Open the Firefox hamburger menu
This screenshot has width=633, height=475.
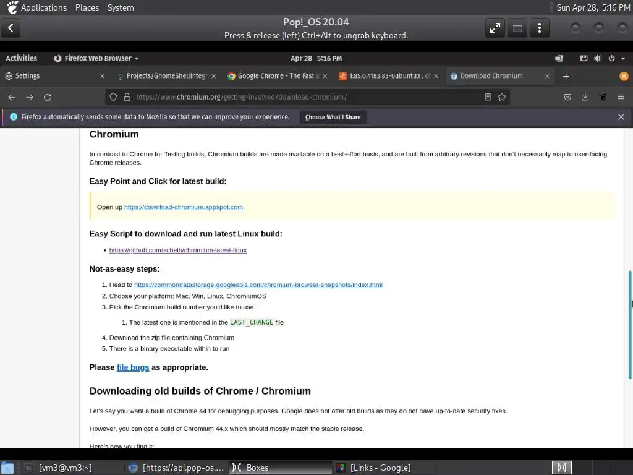coord(621,97)
